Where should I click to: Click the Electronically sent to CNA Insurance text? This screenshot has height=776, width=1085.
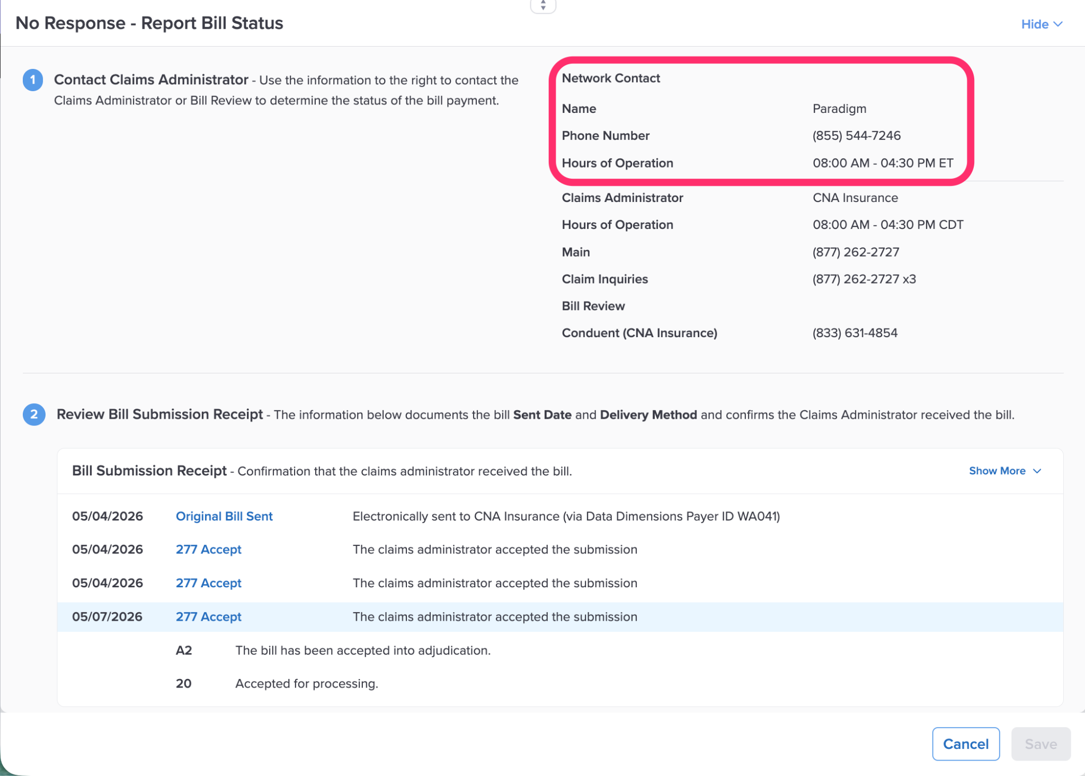[566, 516]
